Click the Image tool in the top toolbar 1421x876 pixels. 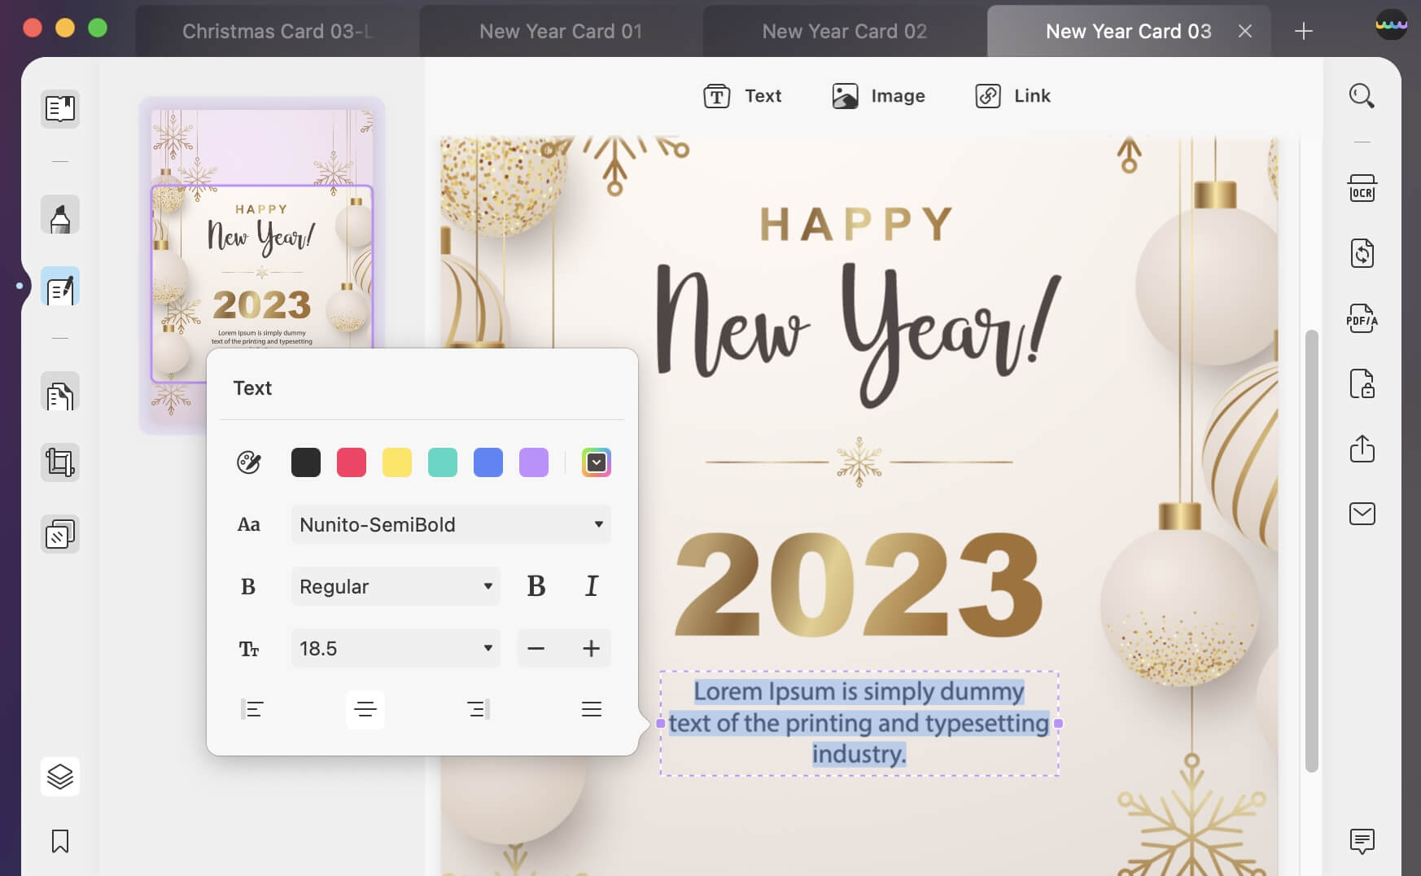[879, 95]
